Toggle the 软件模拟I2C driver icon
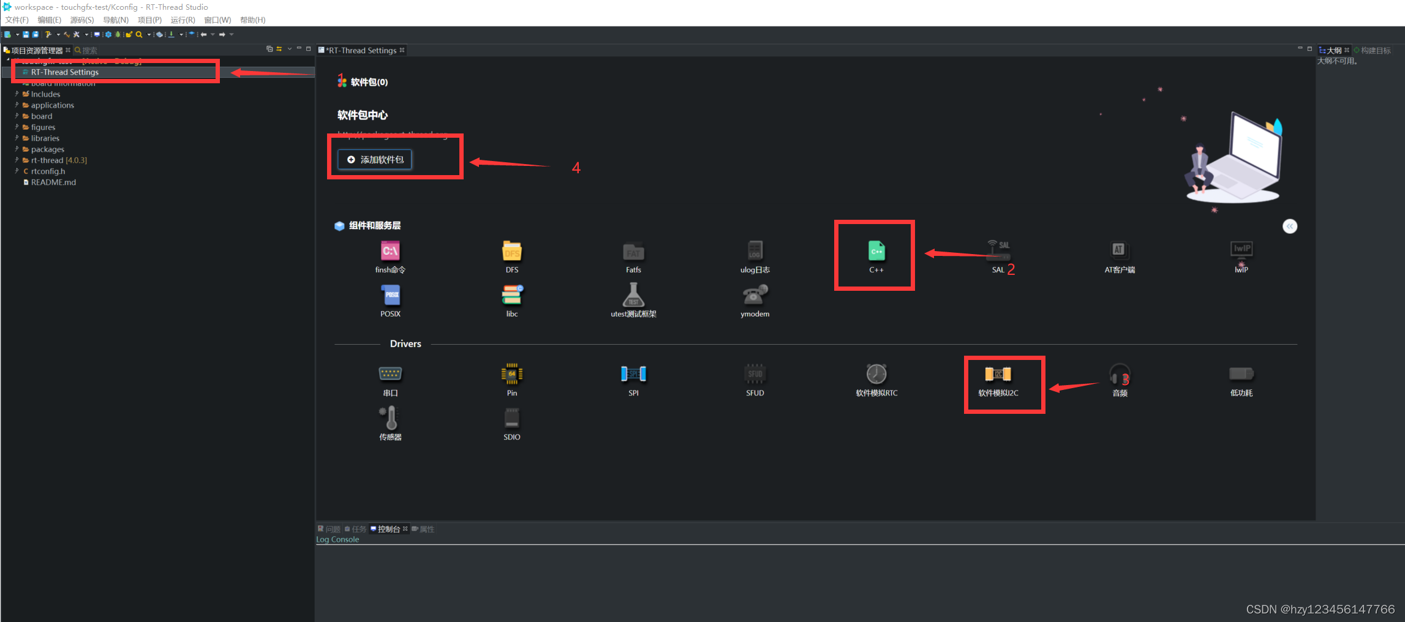Viewport: 1405px width, 622px height. pos(998,374)
